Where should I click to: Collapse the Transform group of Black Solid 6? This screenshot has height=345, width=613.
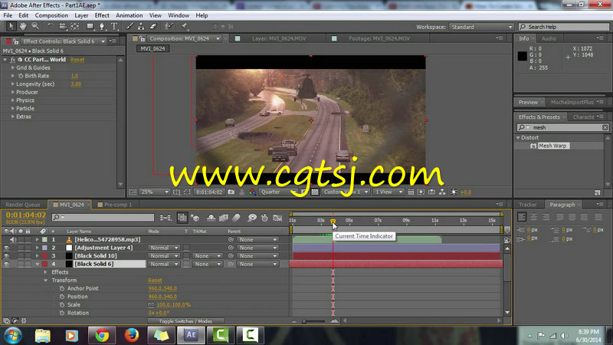click(46, 280)
